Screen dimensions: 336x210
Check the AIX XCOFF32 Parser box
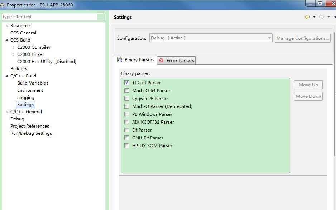[x=127, y=122]
